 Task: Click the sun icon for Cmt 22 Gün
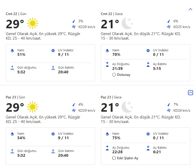[32, 24]
